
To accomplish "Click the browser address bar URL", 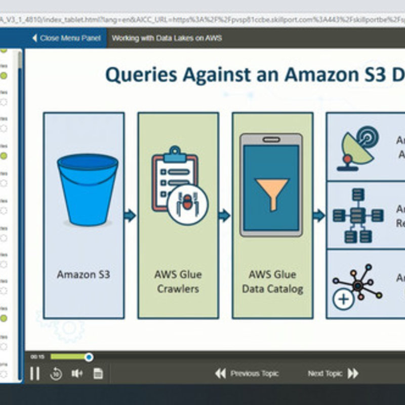I will tap(202, 19).
